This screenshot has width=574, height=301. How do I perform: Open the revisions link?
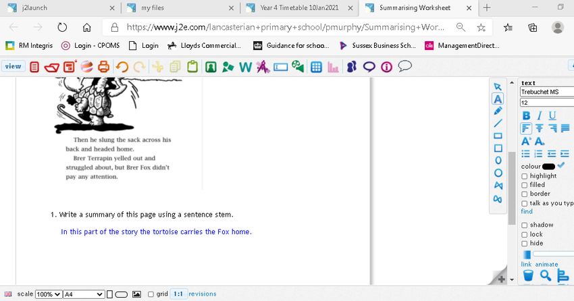point(203,294)
